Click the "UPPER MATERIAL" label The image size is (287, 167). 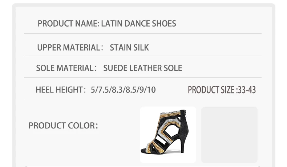68,48
